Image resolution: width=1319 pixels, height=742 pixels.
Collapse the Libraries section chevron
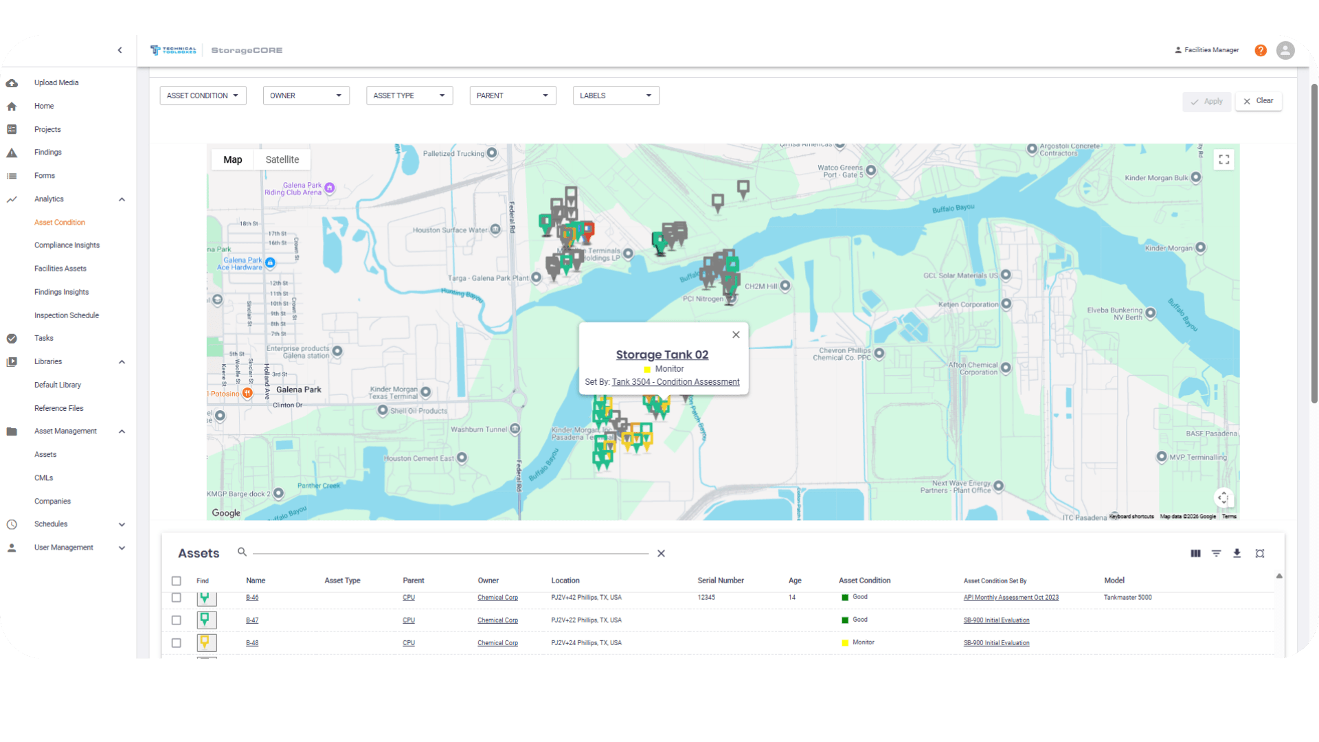tap(122, 362)
